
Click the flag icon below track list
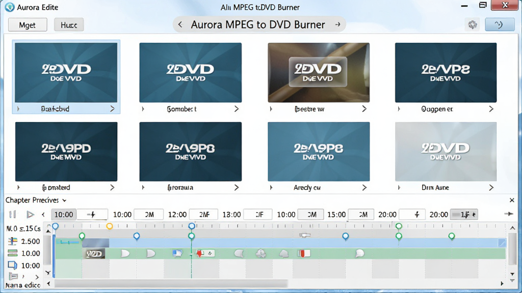coord(13,276)
